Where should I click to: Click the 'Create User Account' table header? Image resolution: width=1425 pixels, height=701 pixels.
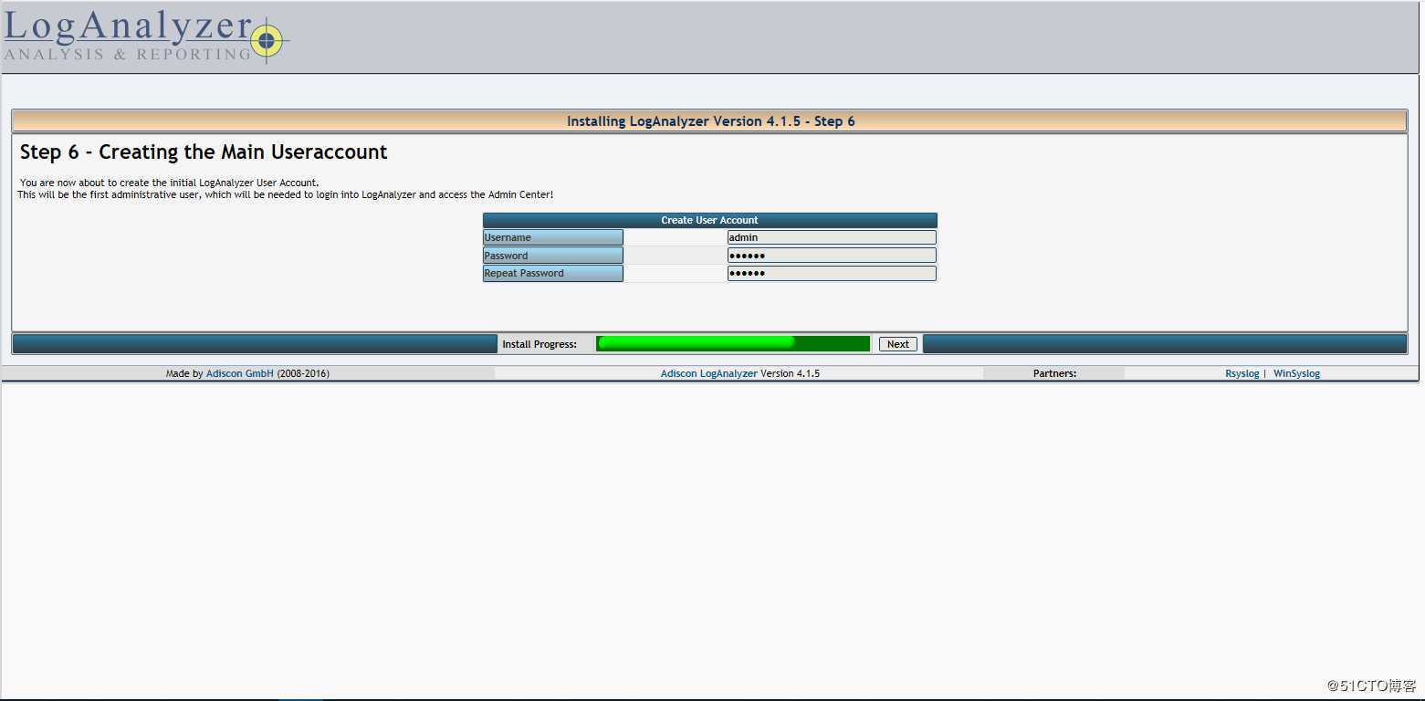coord(710,220)
